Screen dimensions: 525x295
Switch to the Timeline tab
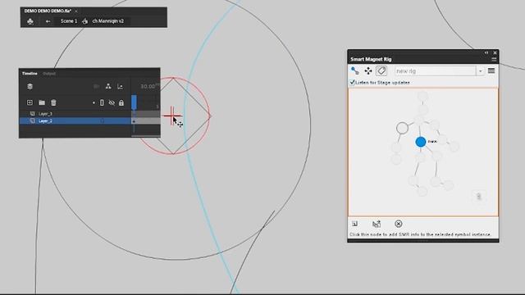[x=30, y=74]
